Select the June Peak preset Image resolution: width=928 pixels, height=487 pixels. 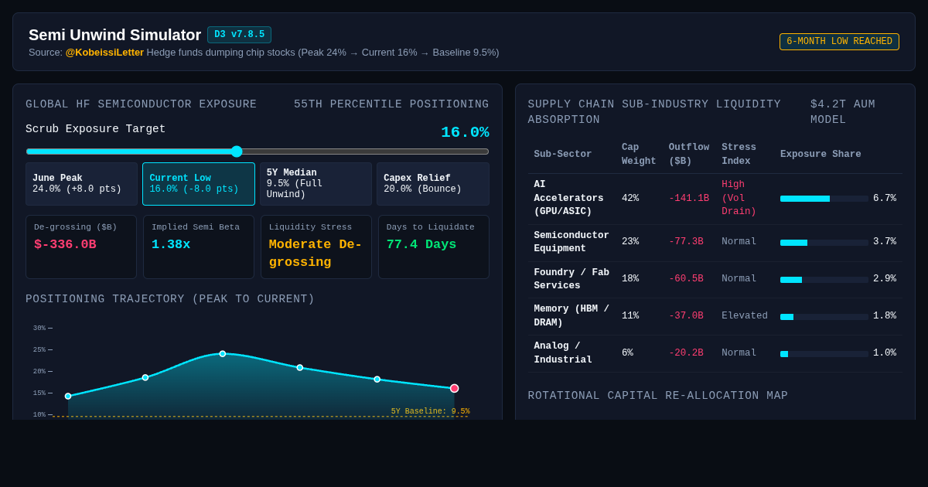(x=81, y=184)
